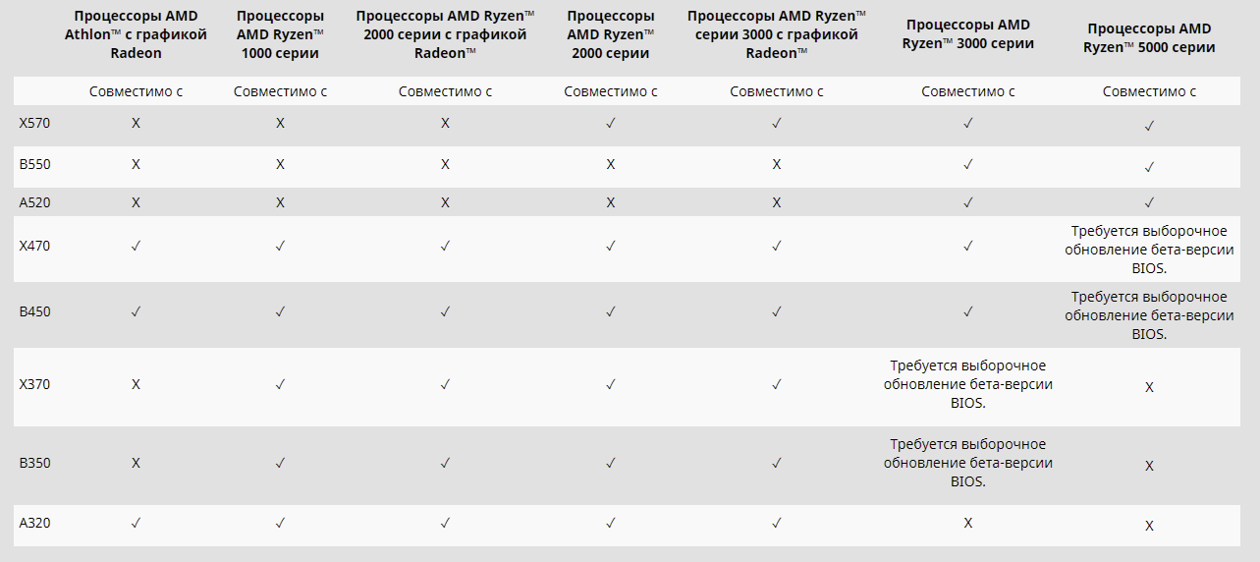Click 'Совместимо с' under the Ryzen 3000 series header
The width and height of the screenshot is (1260, 562).
point(967,91)
